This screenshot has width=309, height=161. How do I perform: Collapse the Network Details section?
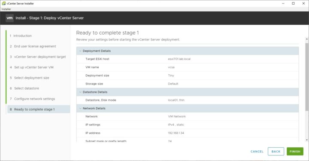[x=80, y=108]
